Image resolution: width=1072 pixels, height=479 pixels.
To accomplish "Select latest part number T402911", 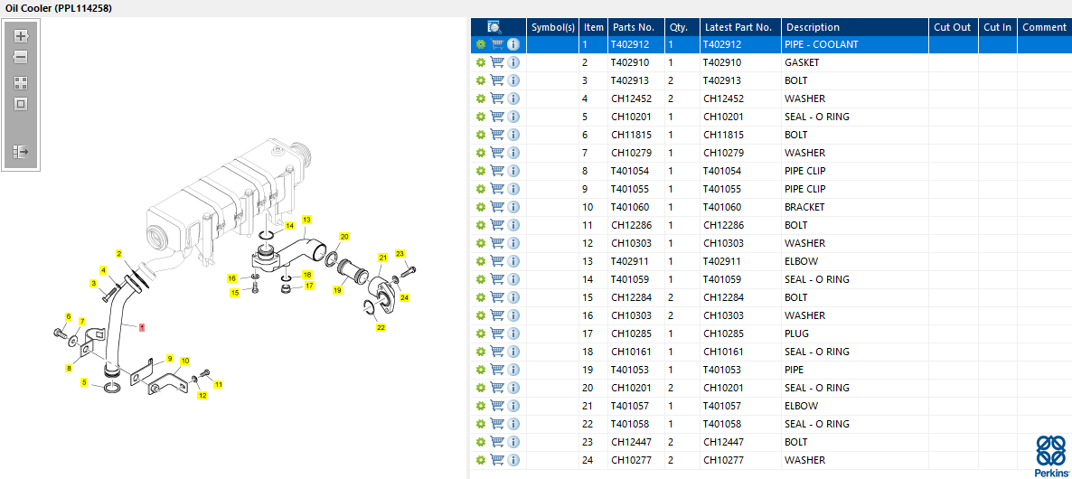I will click(x=740, y=261).
